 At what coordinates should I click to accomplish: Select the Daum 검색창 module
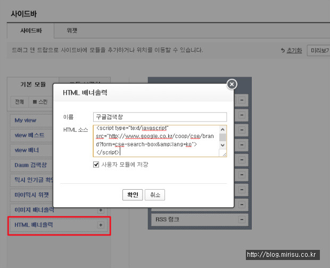[31, 165]
